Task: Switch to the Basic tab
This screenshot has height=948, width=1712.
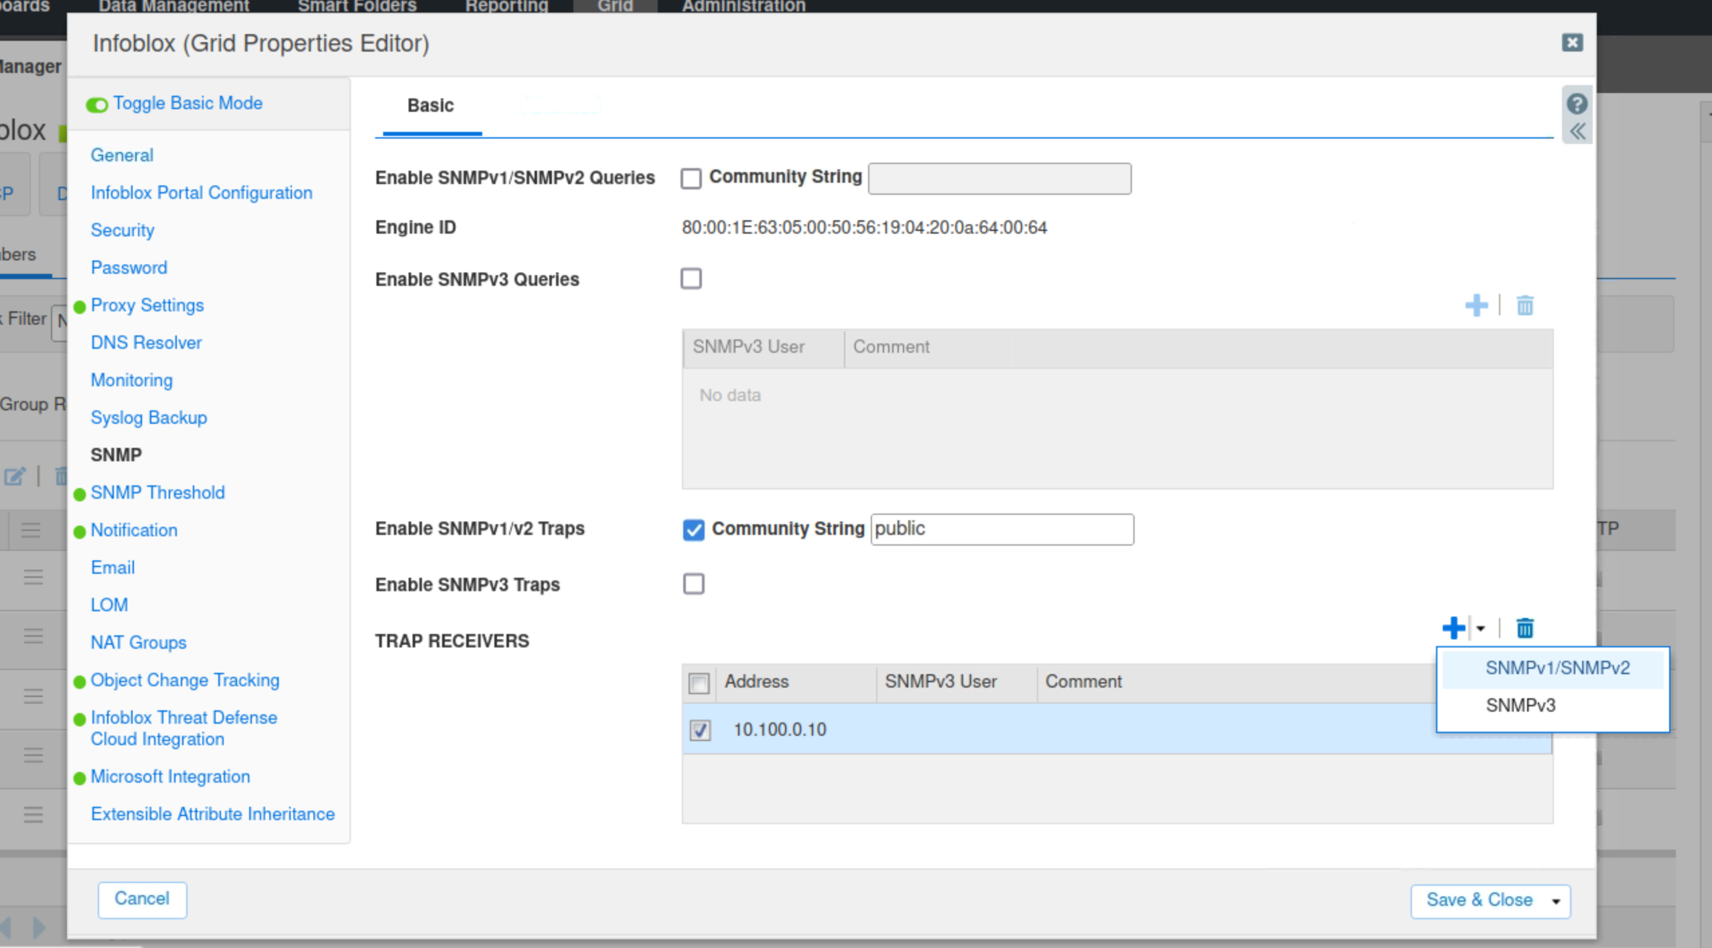Action: tap(430, 106)
